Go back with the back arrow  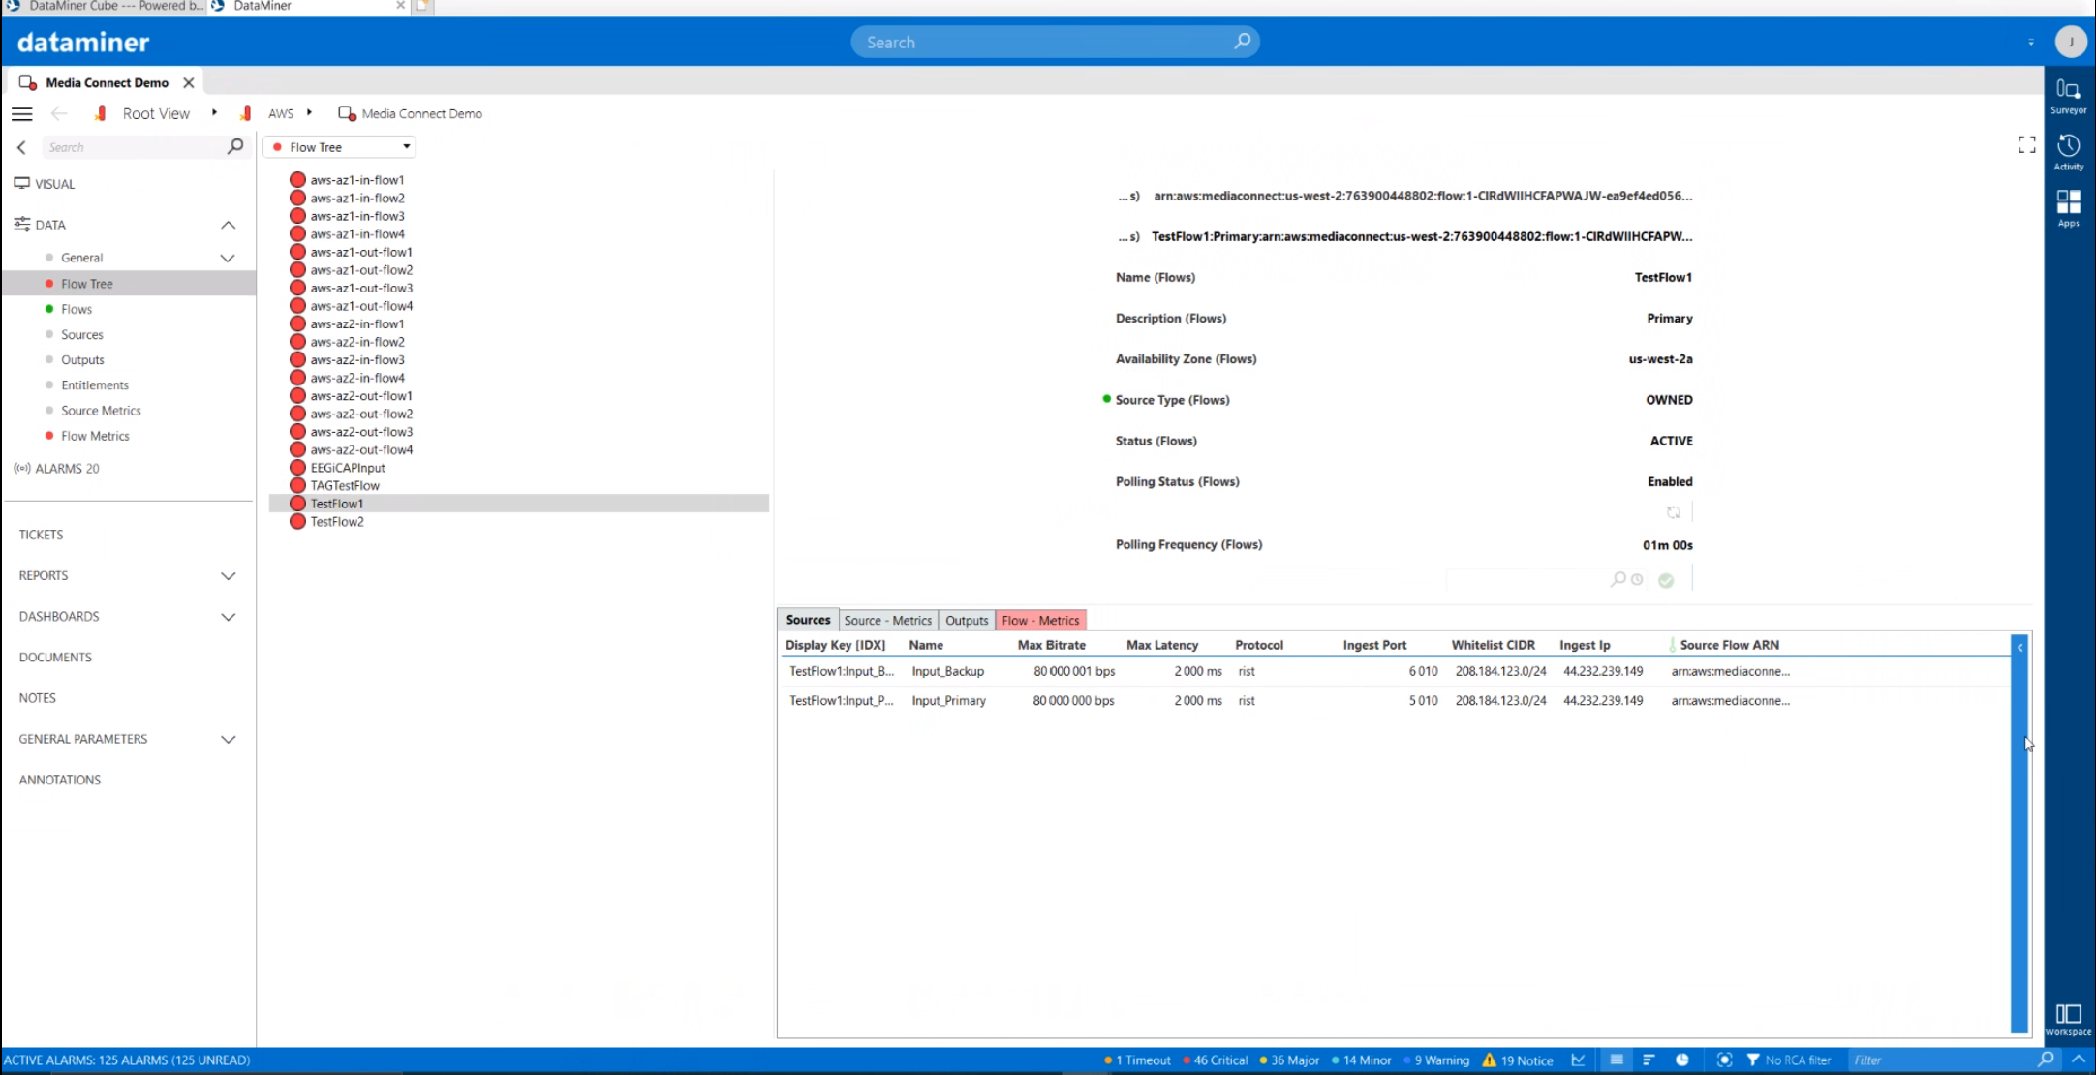pyautogui.click(x=59, y=113)
